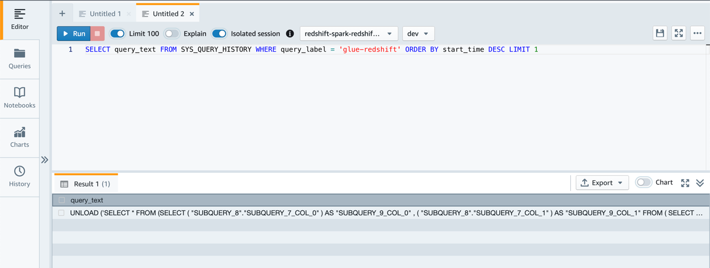Show Isolated session info tooltip
The height and width of the screenshot is (268, 710).
click(x=290, y=33)
